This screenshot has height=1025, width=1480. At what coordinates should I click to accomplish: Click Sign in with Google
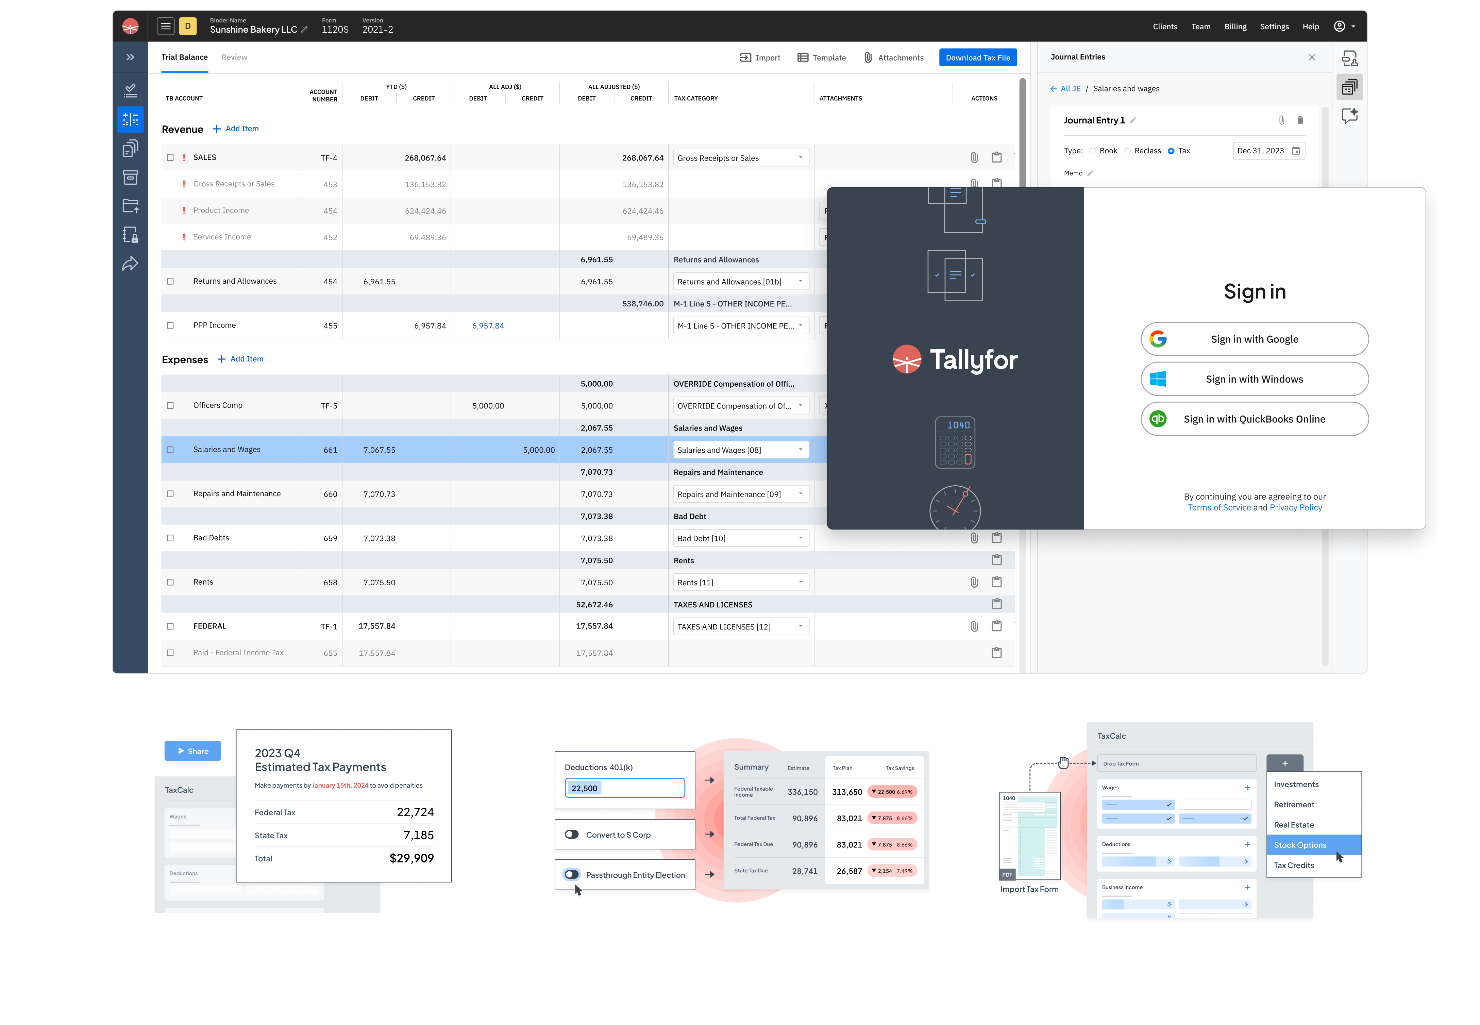click(1254, 339)
